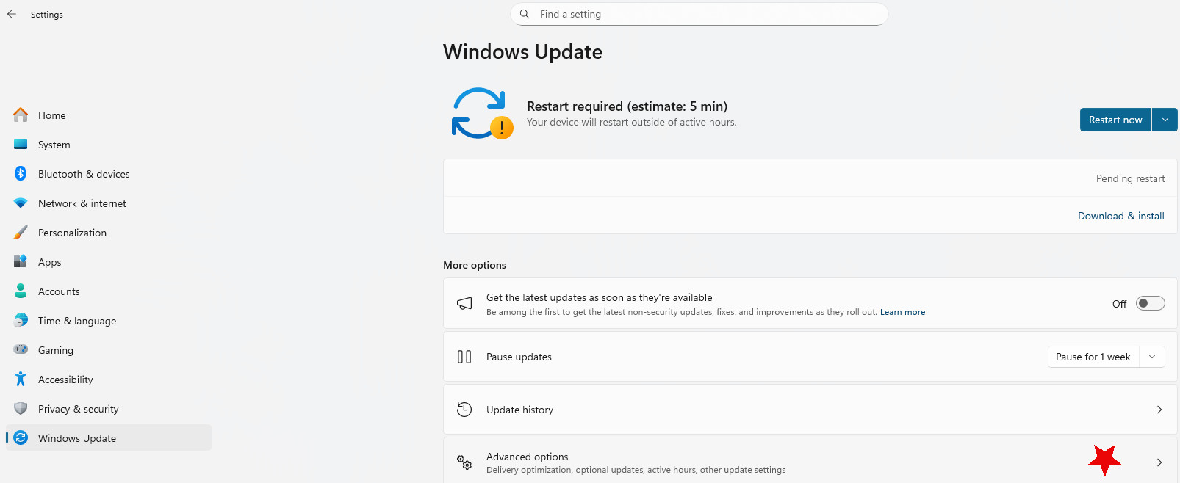The height and width of the screenshot is (483, 1180).
Task: Click the pause icon beside Pause updates
Action: [x=464, y=357]
